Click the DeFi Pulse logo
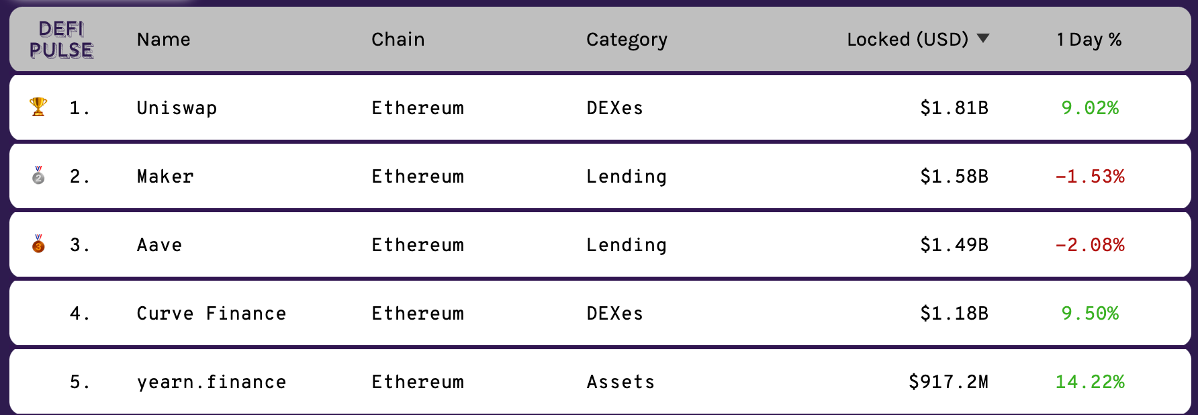Image resolution: width=1198 pixels, height=415 pixels. click(x=61, y=40)
